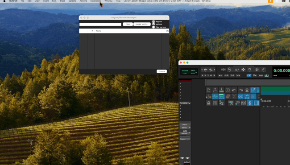Click the pink stacked layers ripple icon
This screenshot has height=165, width=290.
(x=228, y=96)
